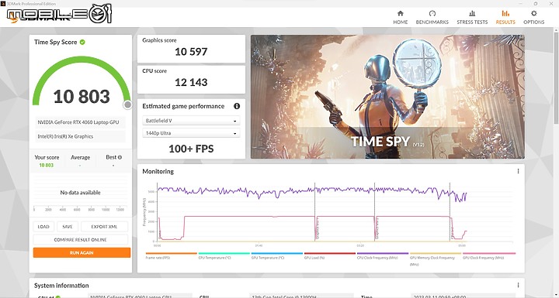Open the Stress Tests tab
The height and width of the screenshot is (298, 559).
coord(472,18)
